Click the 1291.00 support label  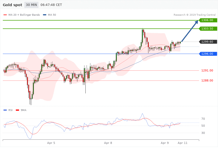207,70
